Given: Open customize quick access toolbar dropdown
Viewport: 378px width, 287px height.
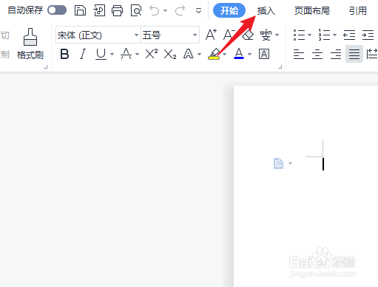Looking at the screenshot, I should click(x=198, y=10).
